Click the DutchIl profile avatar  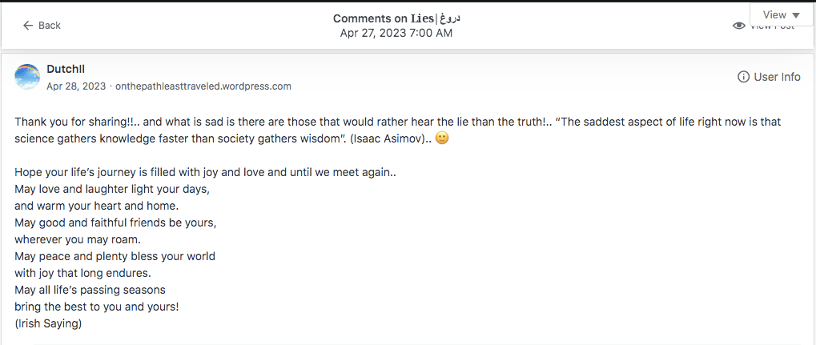click(x=28, y=77)
